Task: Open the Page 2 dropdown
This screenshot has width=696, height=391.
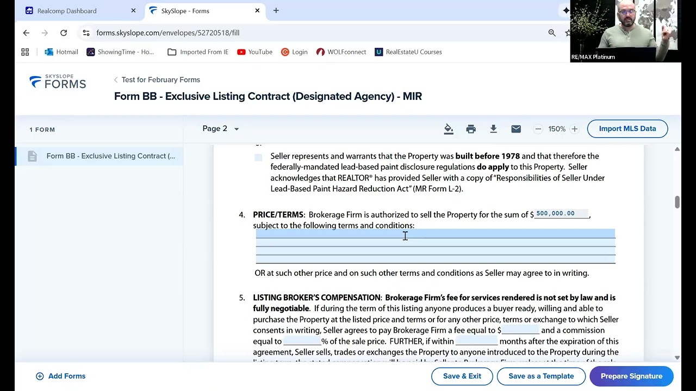Action: click(x=221, y=129)
